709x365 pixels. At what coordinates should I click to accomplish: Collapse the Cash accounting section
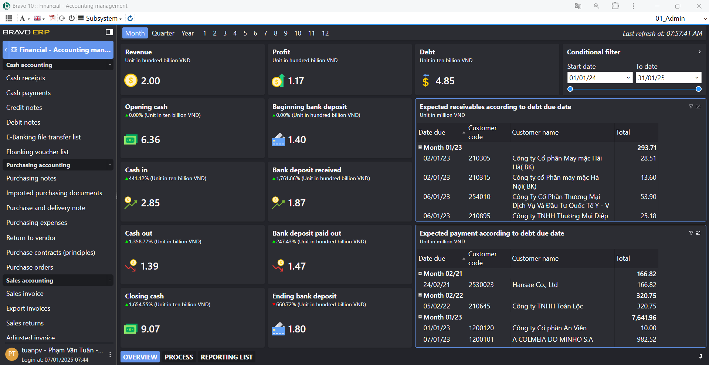110,65
